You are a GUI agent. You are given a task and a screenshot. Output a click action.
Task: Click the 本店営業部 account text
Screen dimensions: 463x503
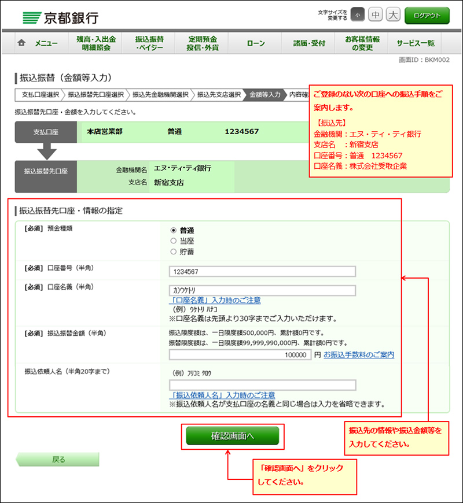[105, 131]
